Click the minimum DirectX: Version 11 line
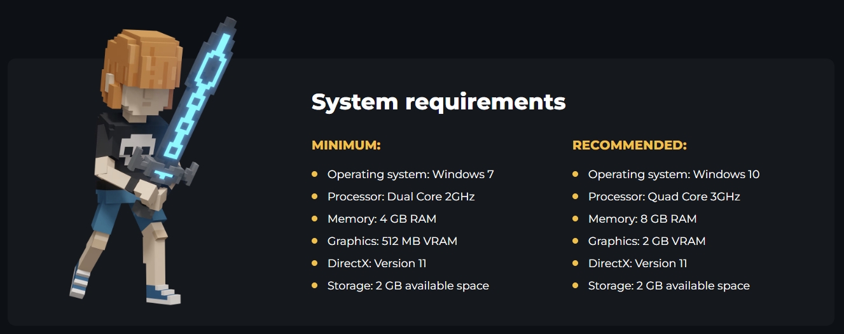 [x=377, y=263]
